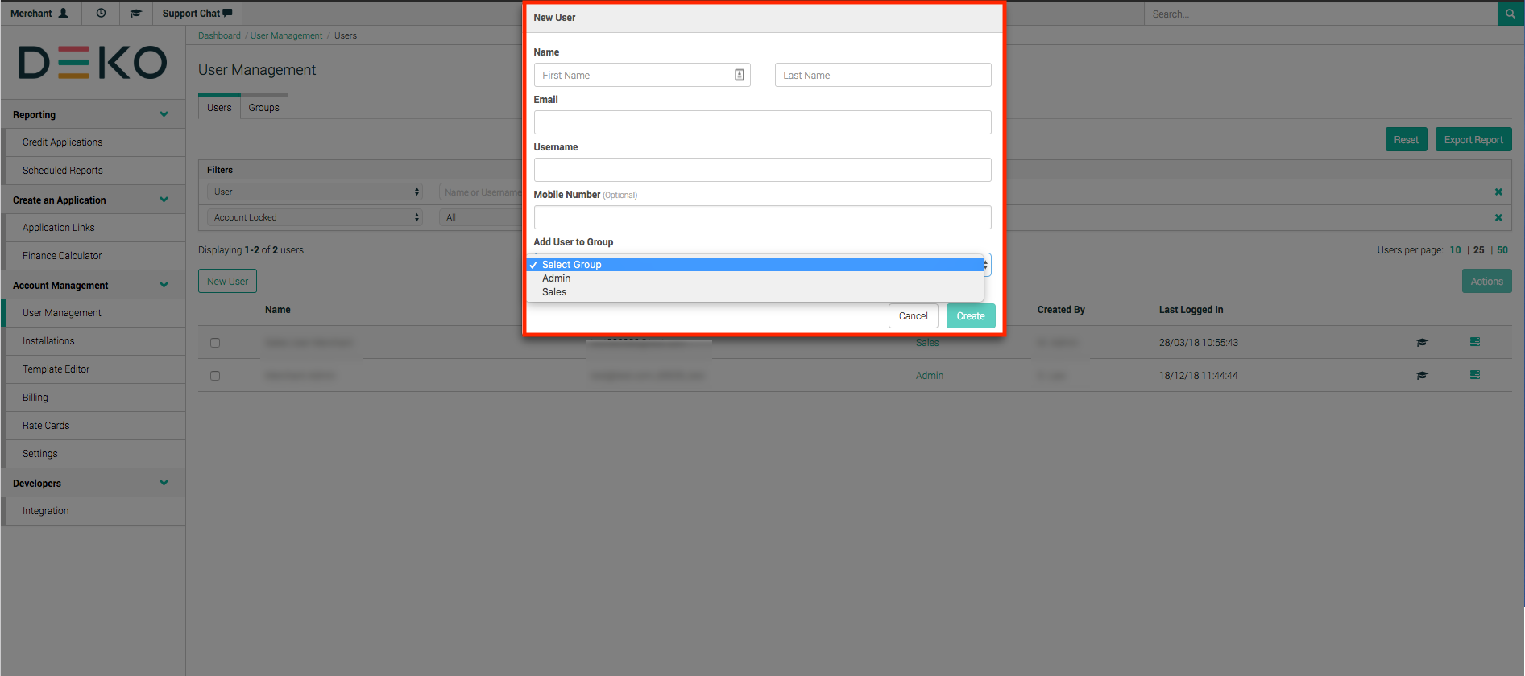Open the clock history icon in top bar

(101, 13)
